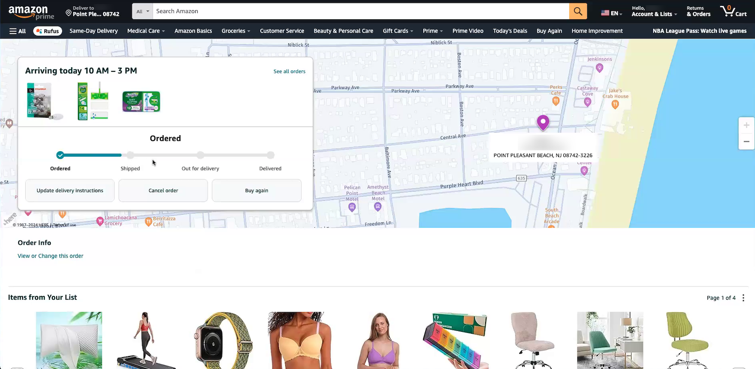Viewport: 755px width, 369px height.
Task: Click the Berritazza Cafe marker
Action: pos(148,221)
